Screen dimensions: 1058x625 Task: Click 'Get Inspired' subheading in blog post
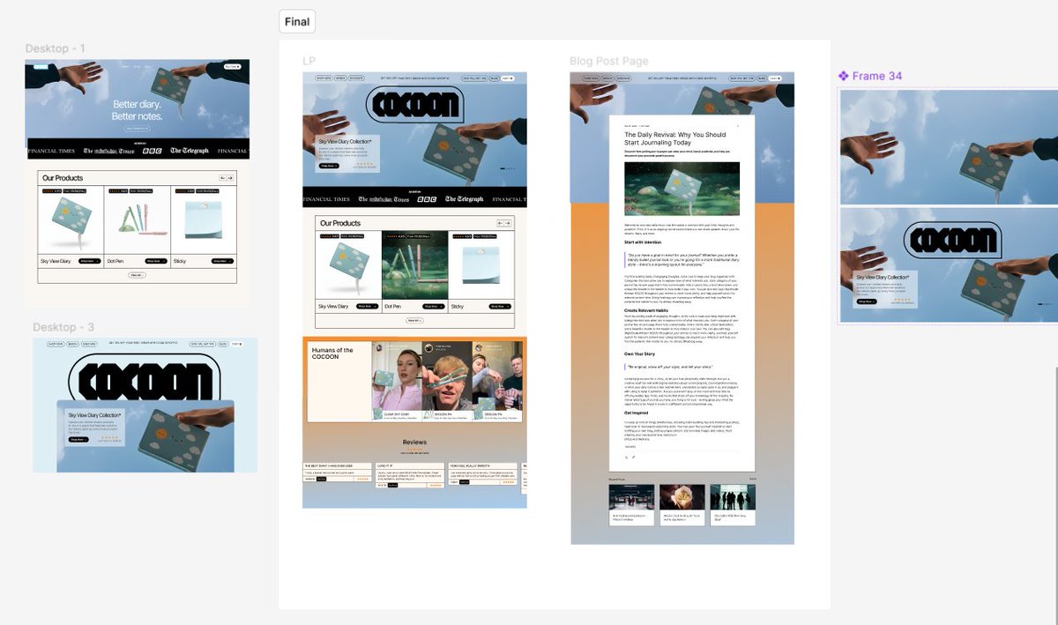tap(638, 412)
